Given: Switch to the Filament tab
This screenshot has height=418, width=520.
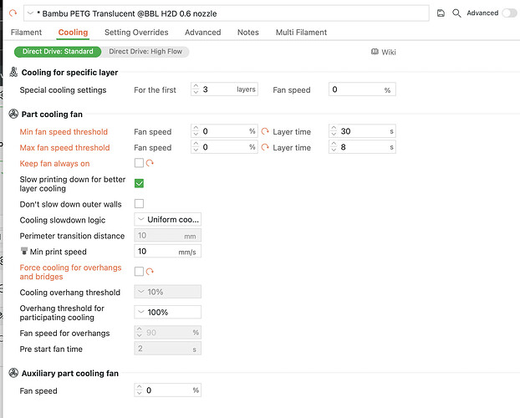Looking at the screenshot, I should click(x=26, y=32).
